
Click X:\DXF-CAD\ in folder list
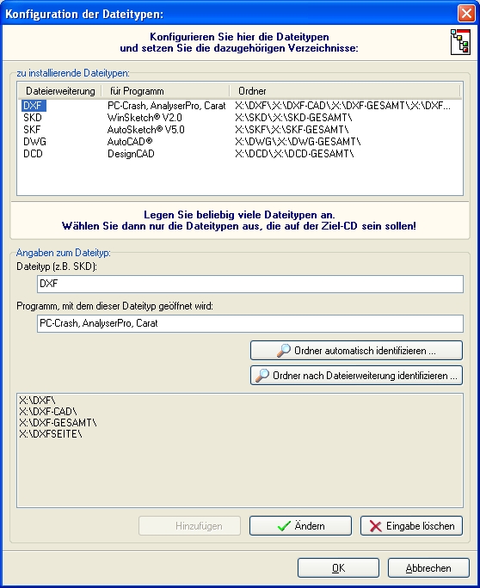tap(48, 412)
